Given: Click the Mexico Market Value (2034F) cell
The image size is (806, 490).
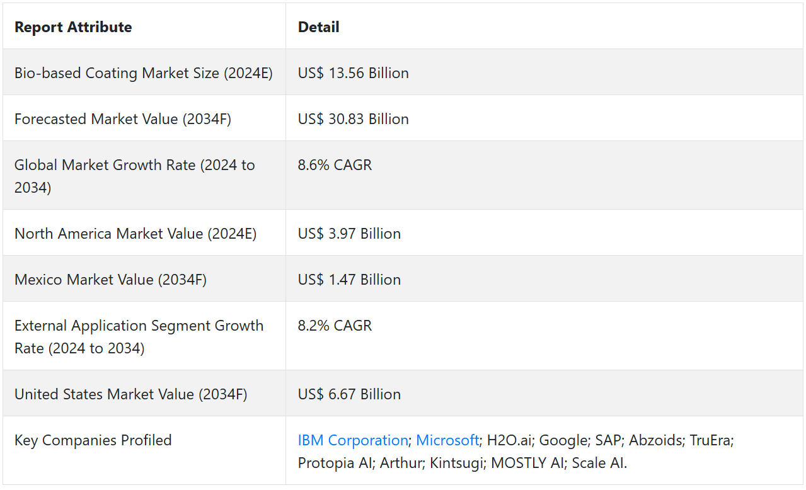Looking at the screenshot, I should coord(110,280).
